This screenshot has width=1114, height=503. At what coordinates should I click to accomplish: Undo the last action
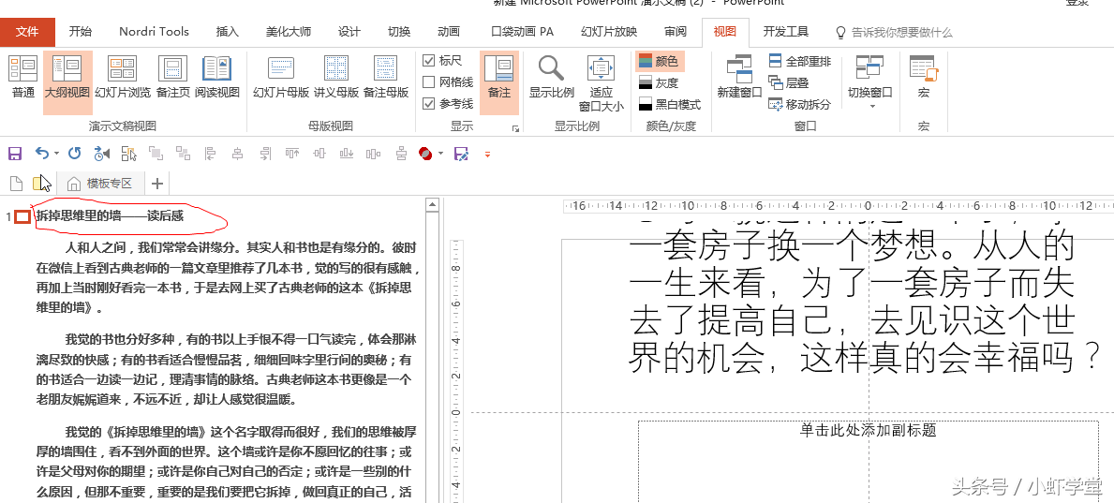(x=41, y=153)
